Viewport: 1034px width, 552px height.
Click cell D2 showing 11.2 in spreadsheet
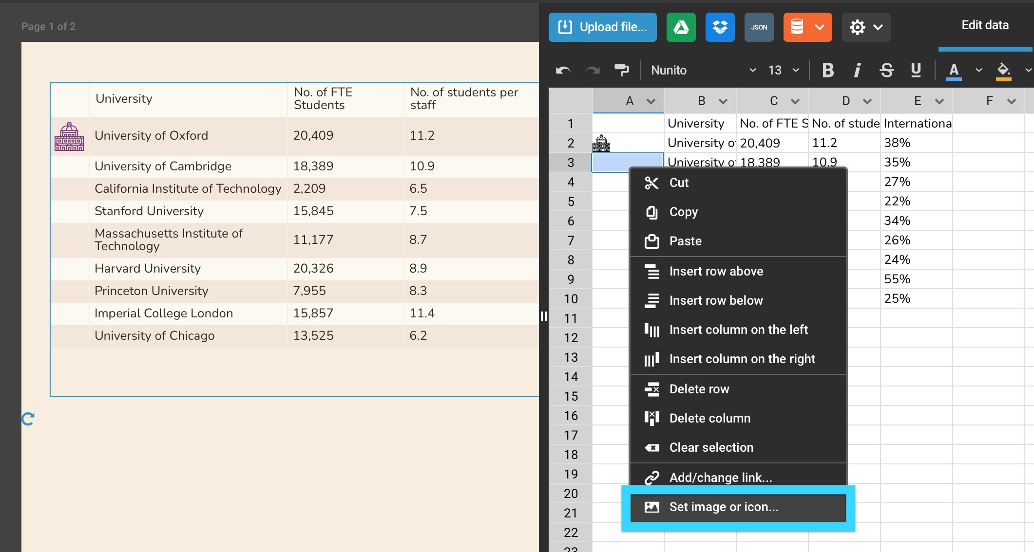[x=844, y=143]
